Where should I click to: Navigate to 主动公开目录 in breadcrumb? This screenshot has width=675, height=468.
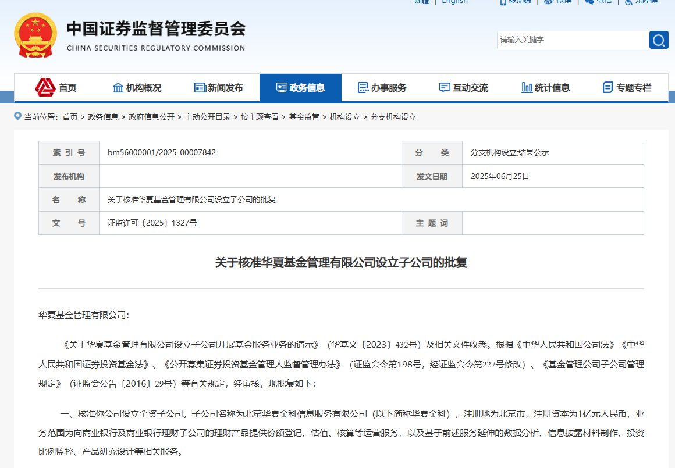click(208, 117)
